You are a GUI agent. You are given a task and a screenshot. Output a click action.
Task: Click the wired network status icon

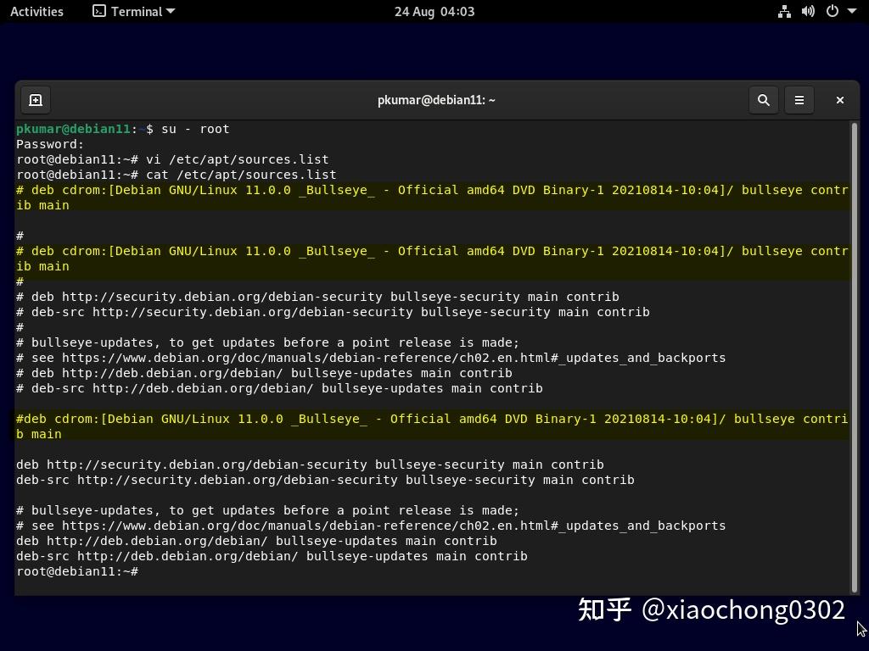tap(783, 11)
